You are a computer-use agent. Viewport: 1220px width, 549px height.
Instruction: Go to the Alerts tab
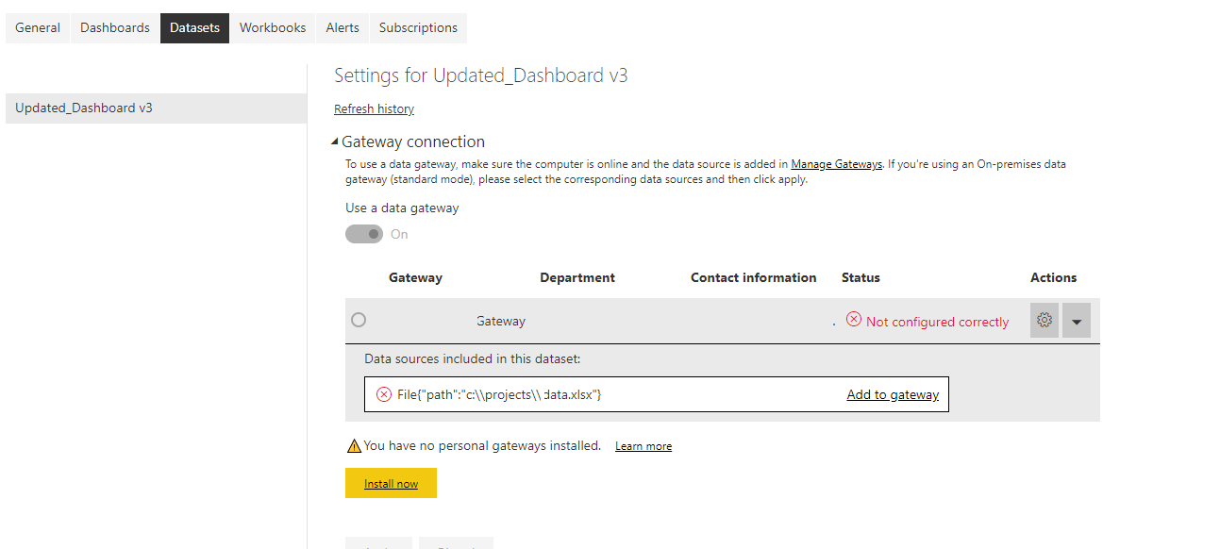(x=343, y=27)
